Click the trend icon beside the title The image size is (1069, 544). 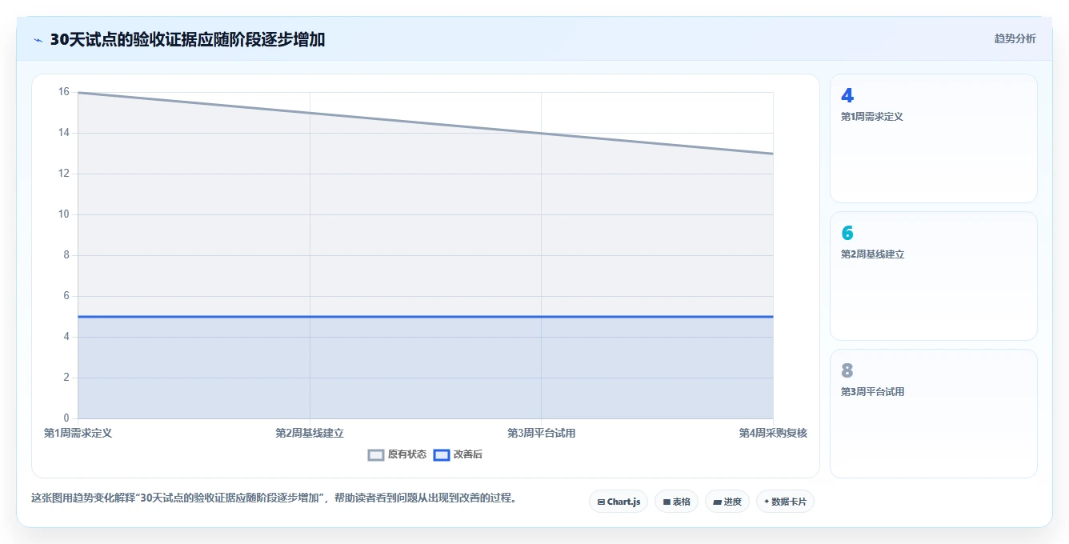coord(38,39)
